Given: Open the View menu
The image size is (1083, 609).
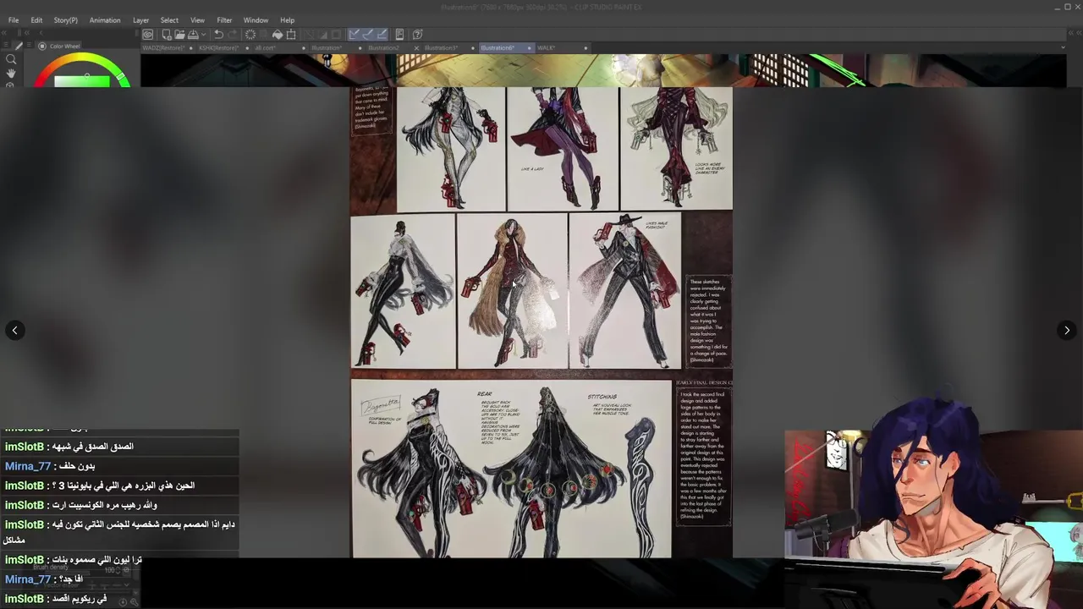Looking at the screenshot, I should (x=197, y=20).
